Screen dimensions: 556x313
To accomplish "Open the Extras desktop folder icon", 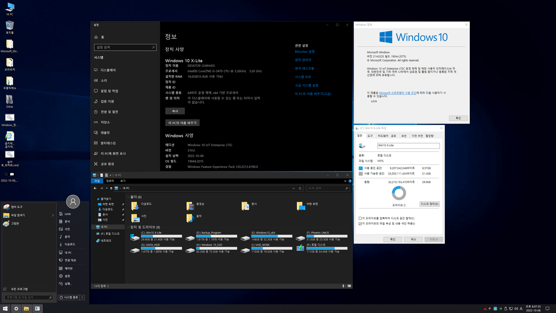I will (x=10, y=102).
